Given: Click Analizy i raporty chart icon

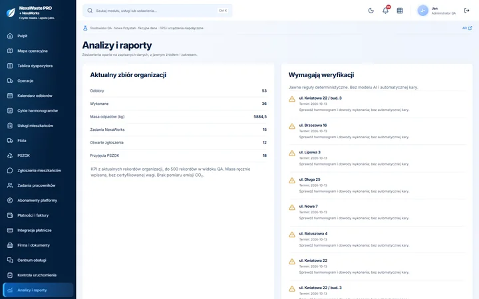Looking at the screenshot, I should pos(10,290).
